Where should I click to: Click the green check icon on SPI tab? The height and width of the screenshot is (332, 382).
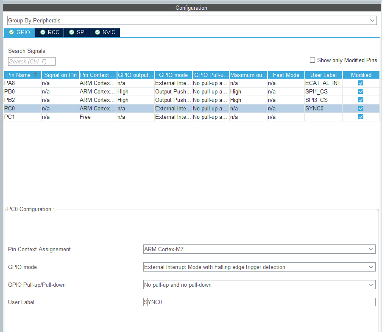(x=72, y=32)
